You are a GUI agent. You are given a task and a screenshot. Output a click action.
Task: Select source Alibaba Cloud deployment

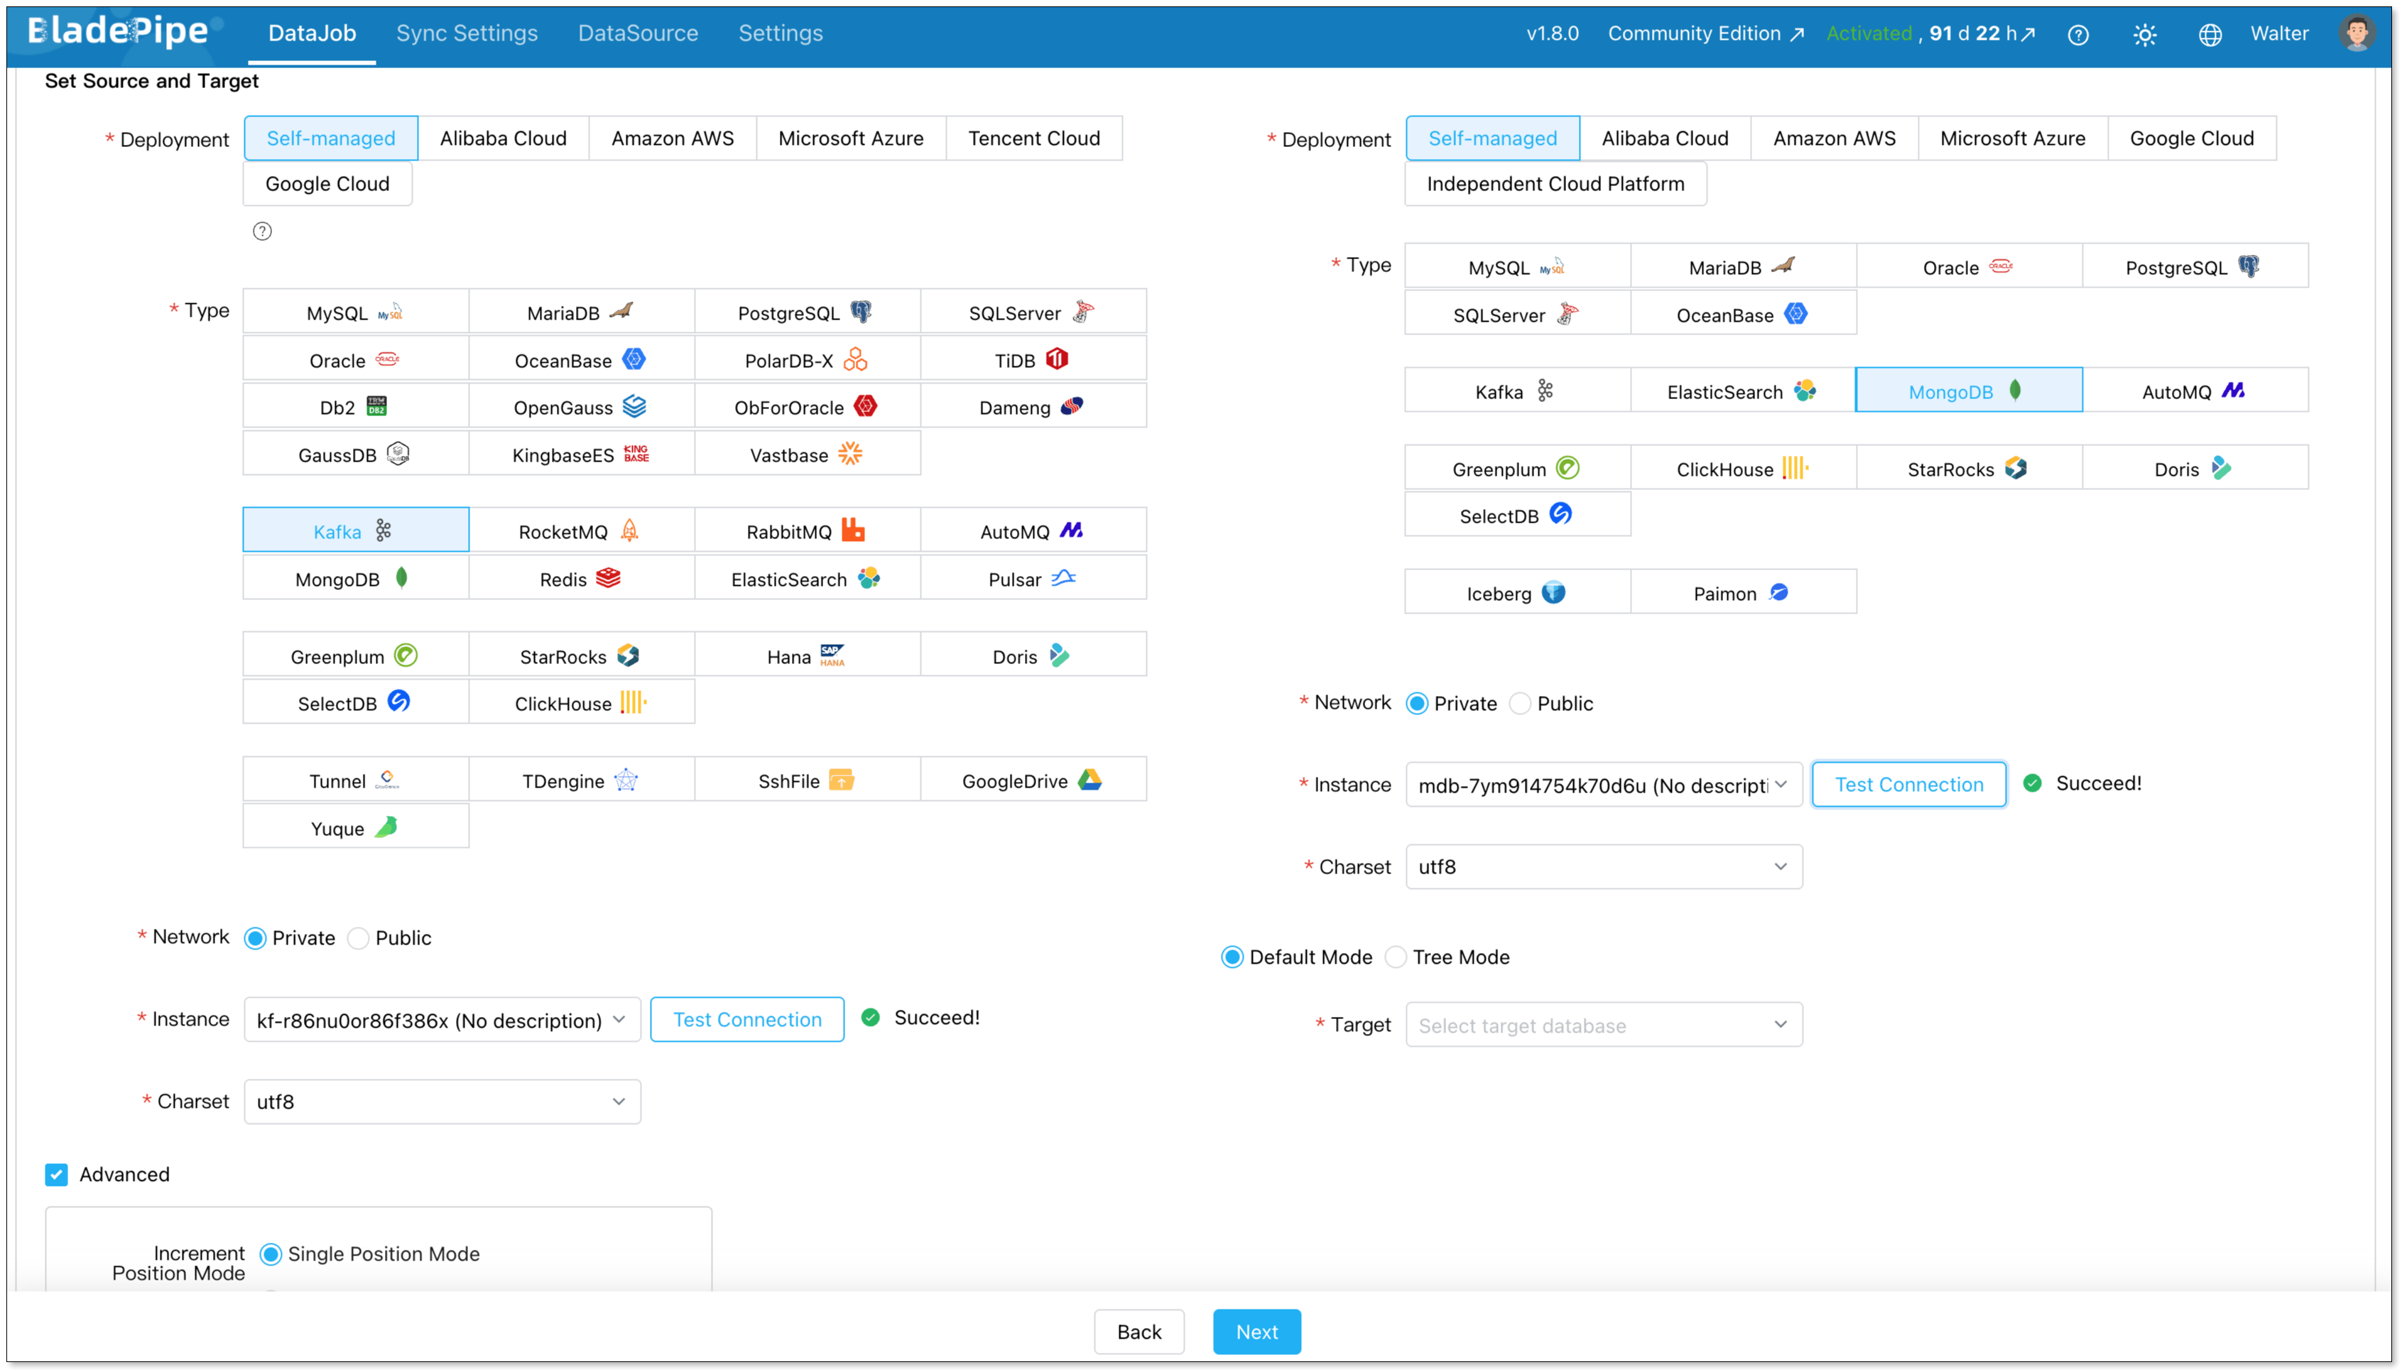coord(504,138)
